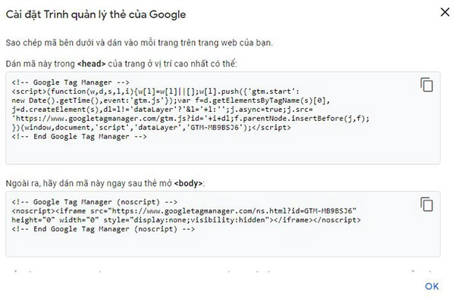Click the '<!-- Google Tag Manager (noscript) -->' line

[x=95, y=202]
